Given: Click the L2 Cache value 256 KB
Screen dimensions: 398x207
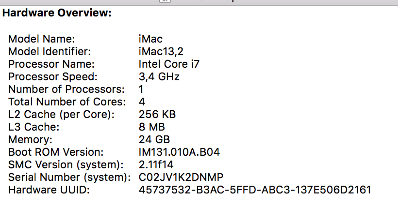Looking at the screenshot, I should click(x=157, y=114).
